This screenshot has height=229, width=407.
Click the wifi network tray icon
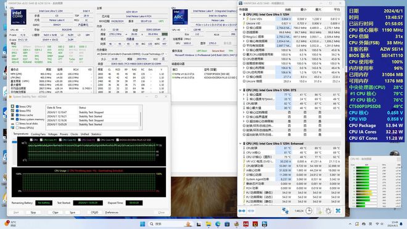click(x=377, y=224)
